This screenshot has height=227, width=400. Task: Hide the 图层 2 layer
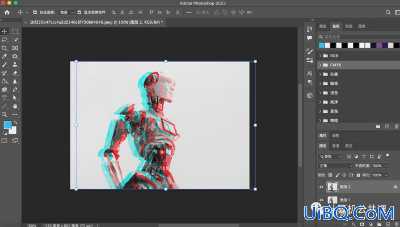(x=321, y=187)
